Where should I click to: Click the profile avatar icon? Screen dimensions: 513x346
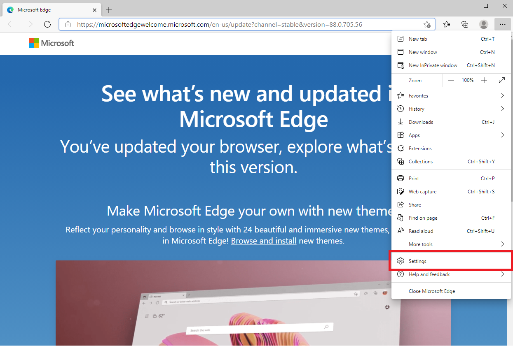(x=484, y=24)
